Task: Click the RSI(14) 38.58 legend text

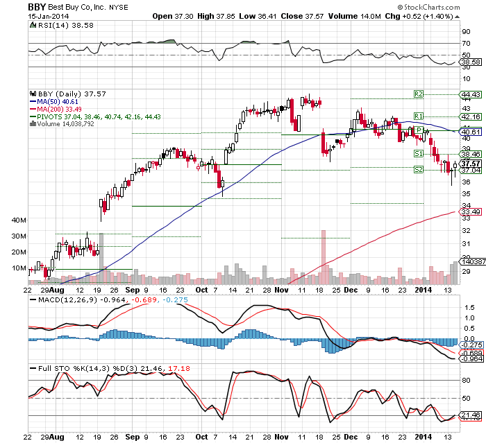Action: click(66, 26)
